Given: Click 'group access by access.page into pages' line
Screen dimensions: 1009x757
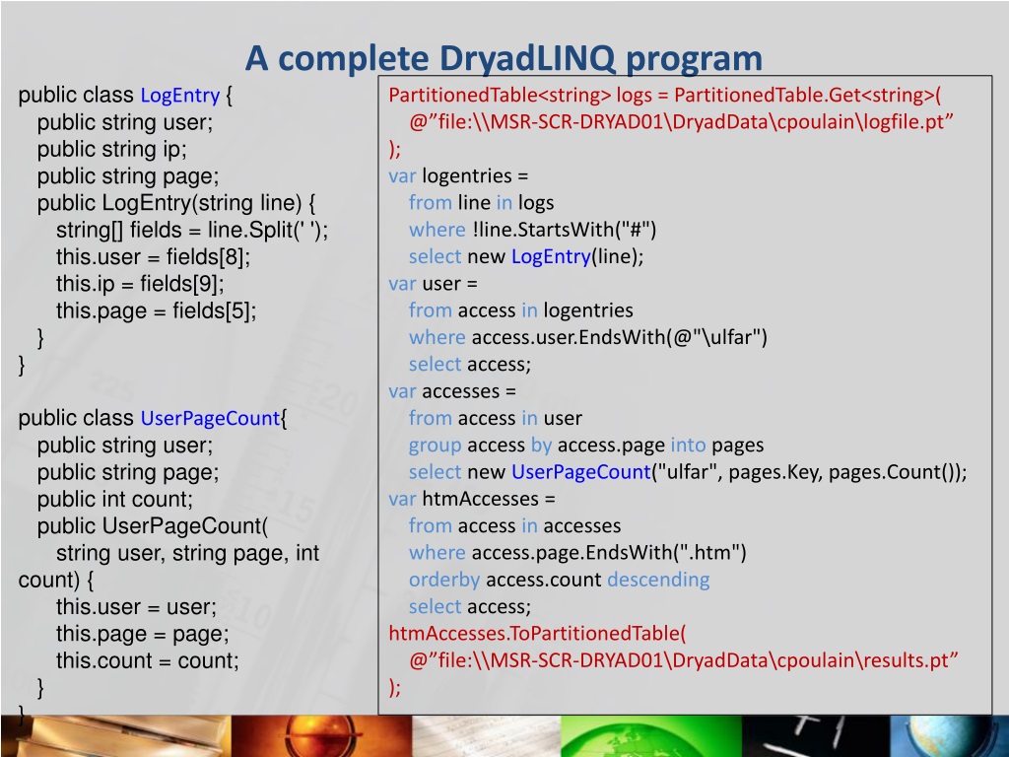Looking at the screenshot, I should click(x=586, y=446).
